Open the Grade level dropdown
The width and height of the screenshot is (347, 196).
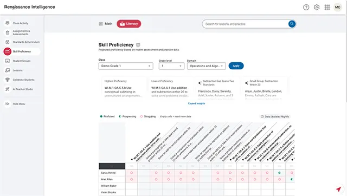171,66
